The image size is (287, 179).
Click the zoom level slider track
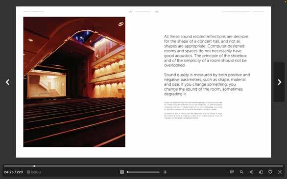click(x=143, y=172)
